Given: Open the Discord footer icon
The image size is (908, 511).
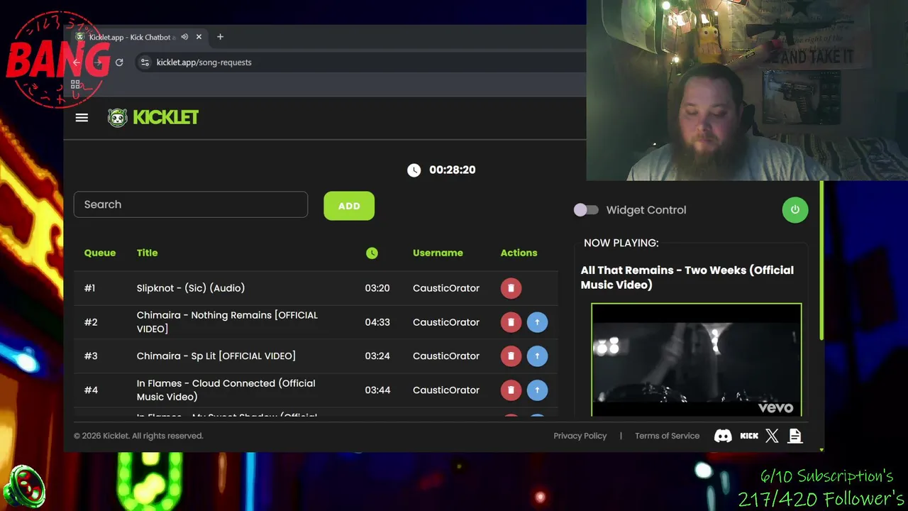Looking at the screenshot, I should [723, 436].
